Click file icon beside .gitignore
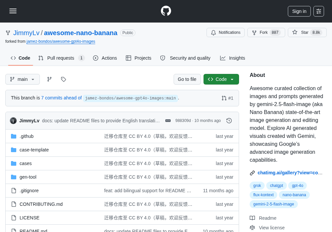Image resolution: width=332 pixels, height=232 pixels. pos(14,191)
